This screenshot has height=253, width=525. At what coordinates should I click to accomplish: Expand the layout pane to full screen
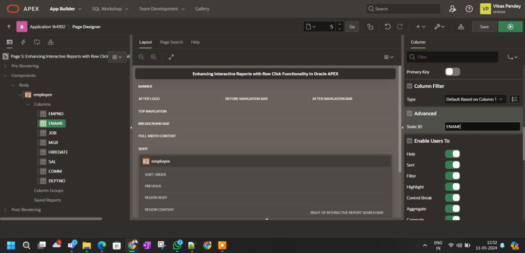(171, 57)
